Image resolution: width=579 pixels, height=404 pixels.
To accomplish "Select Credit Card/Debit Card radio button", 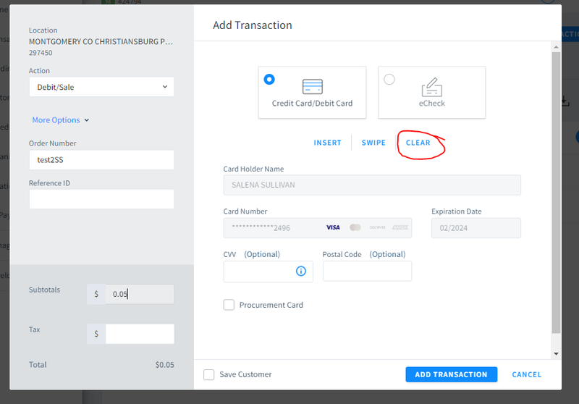I will tap(269, 80).
